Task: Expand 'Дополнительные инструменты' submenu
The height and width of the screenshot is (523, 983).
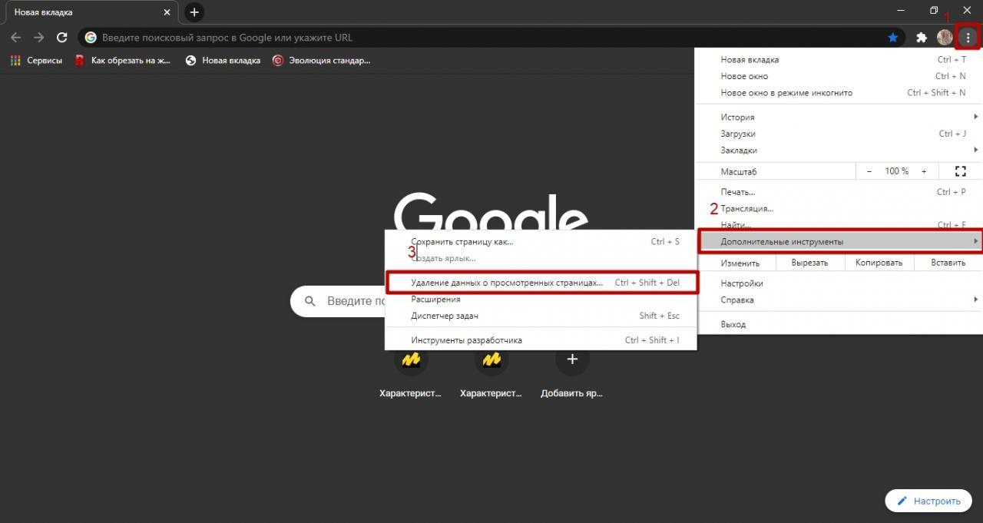Action: point(839,241)
